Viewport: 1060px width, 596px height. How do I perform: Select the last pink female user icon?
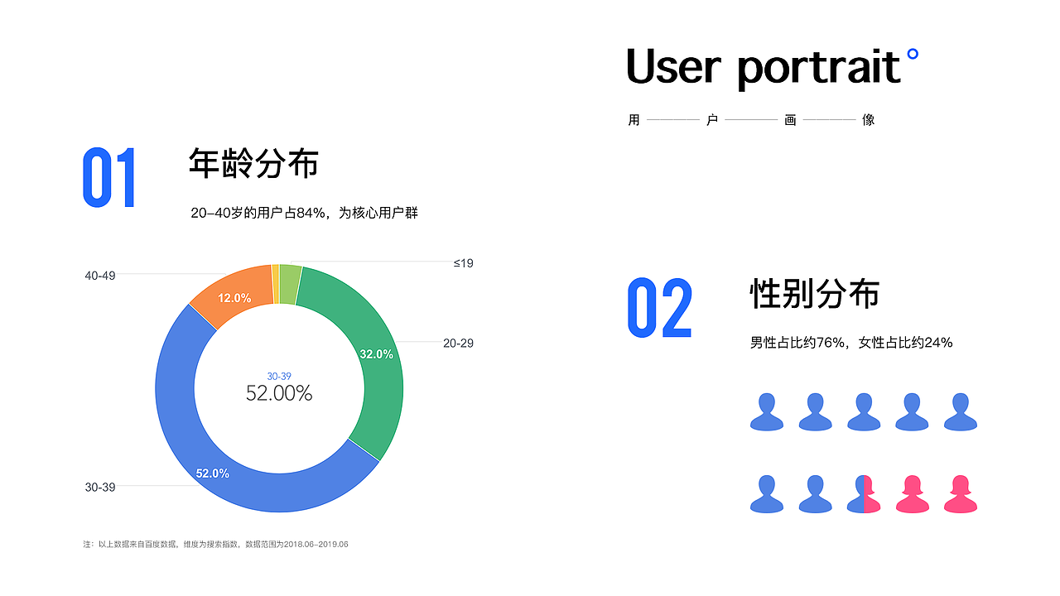(x=959, y=494)
